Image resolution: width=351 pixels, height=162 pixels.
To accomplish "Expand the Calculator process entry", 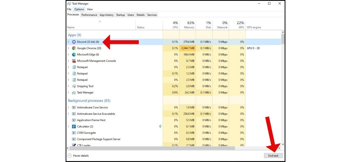I will pos(68,126).
